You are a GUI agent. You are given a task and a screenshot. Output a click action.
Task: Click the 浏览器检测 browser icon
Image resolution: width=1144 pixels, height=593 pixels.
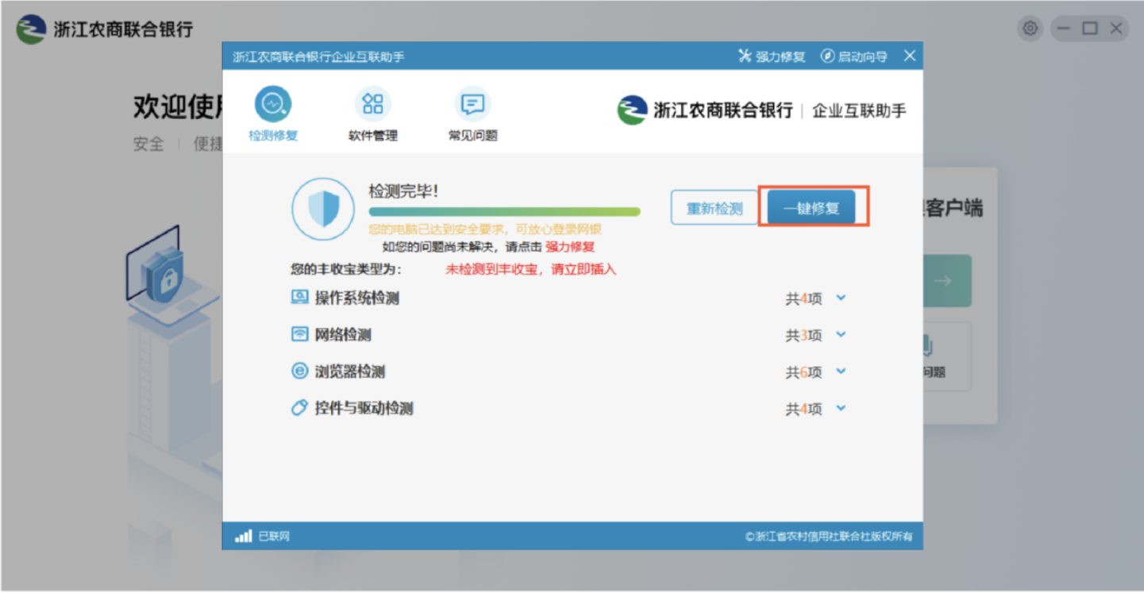pos(299,371)
